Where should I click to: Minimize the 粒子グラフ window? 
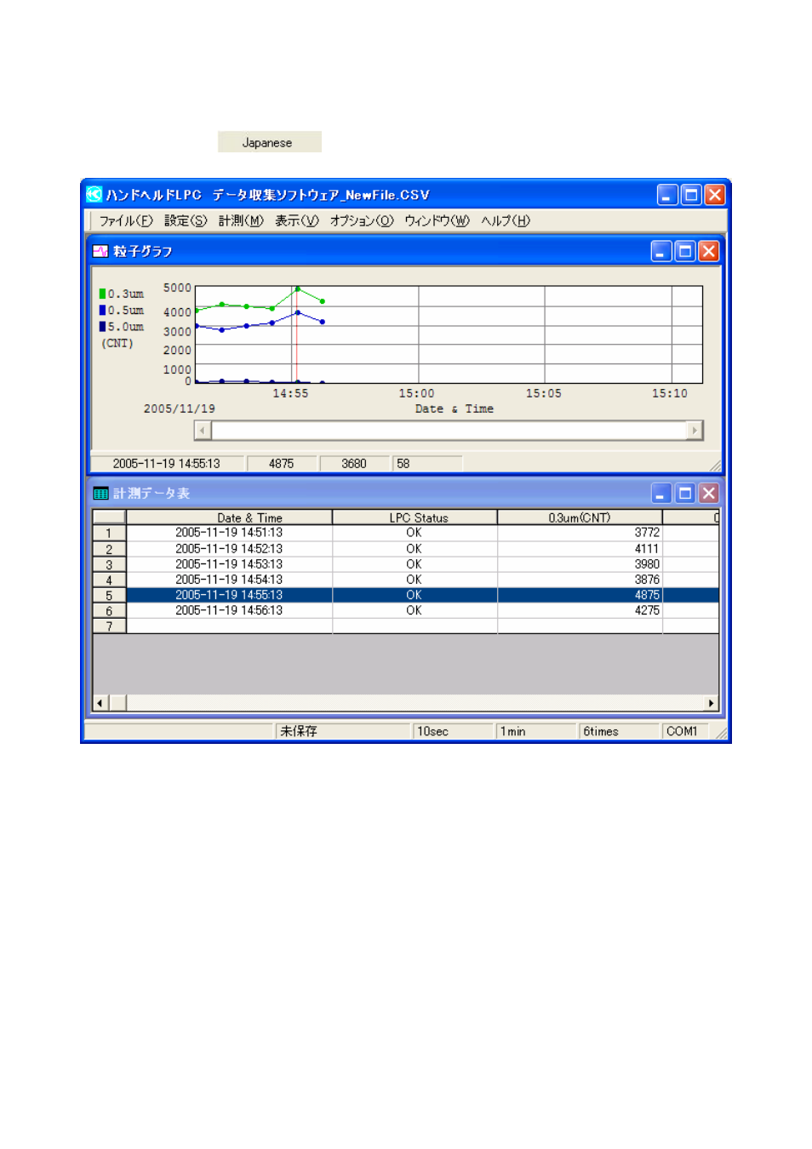pos(661,251)
